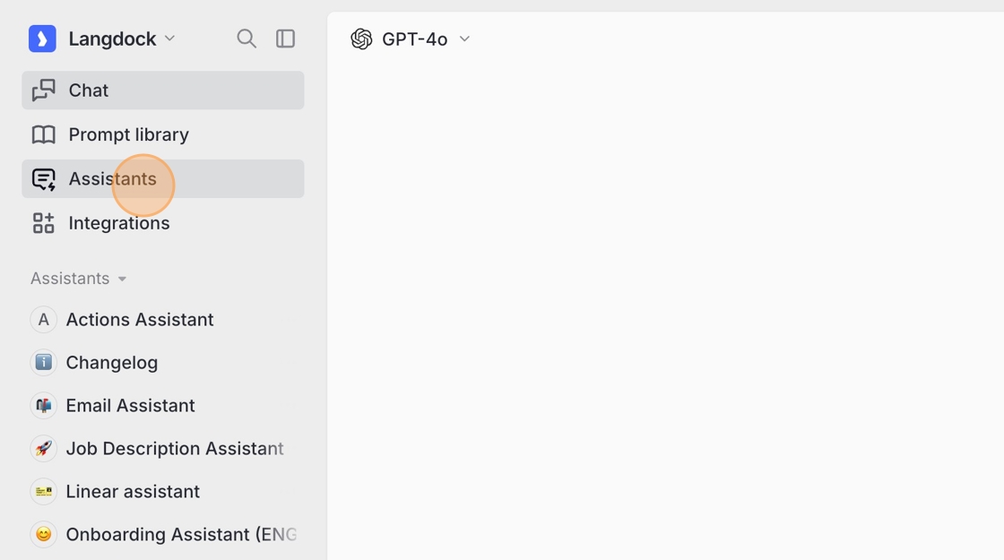Viewport: 1004px width, 560px height.
Task: Open the search icon in sidebar
Action: pos(247,39)
